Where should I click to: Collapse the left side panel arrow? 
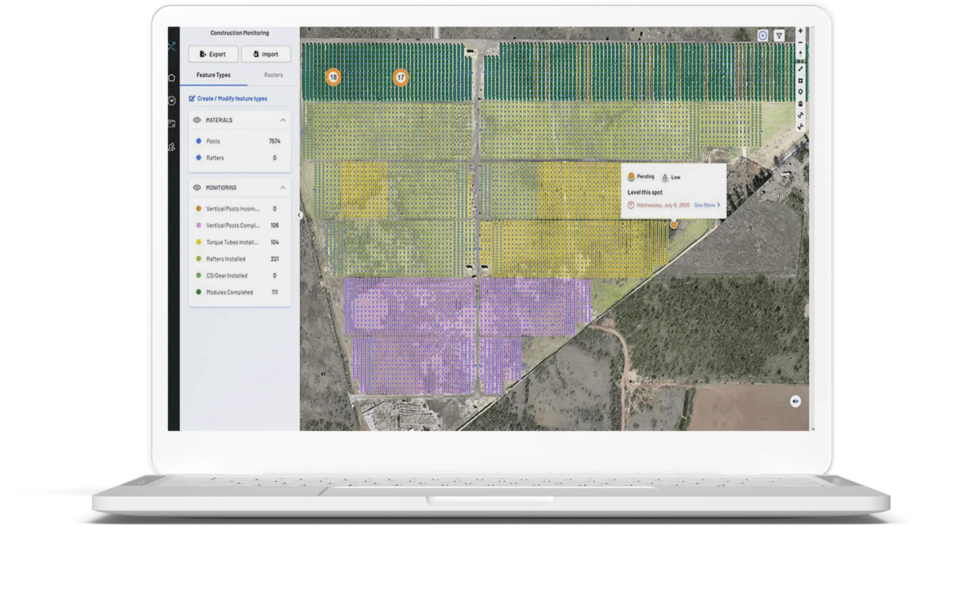(299, 215)
